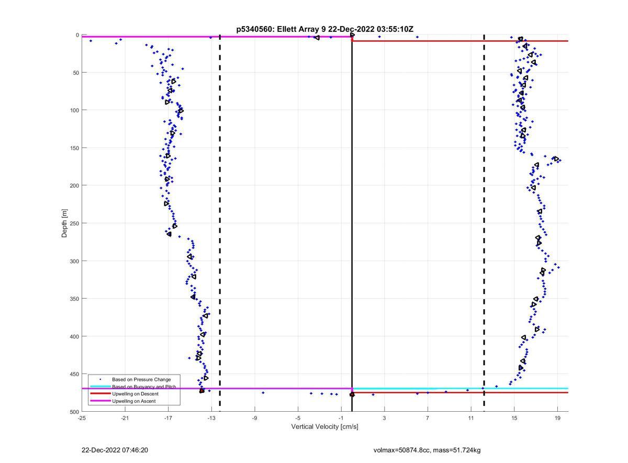Click velocity axis tick label '-13'
This screenshot has height=463, width=628.
pyautogui.click(x=211, y=417)
